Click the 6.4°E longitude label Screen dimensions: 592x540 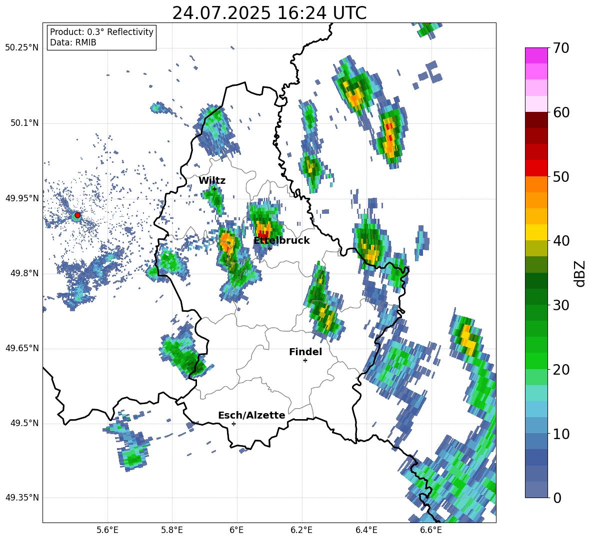366,531
